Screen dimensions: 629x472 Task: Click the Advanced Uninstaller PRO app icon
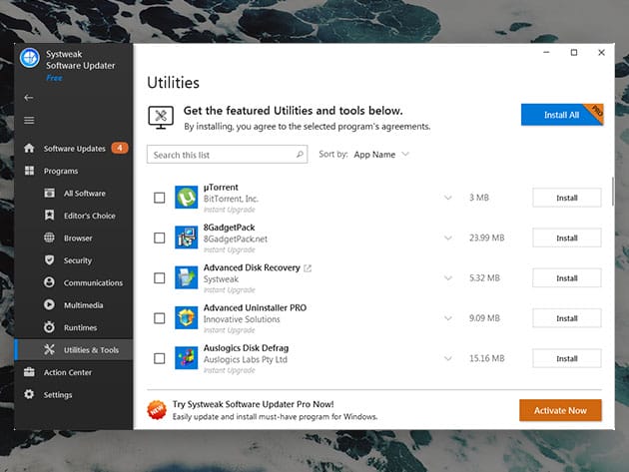pyautogui.click(x=186, y=317)
